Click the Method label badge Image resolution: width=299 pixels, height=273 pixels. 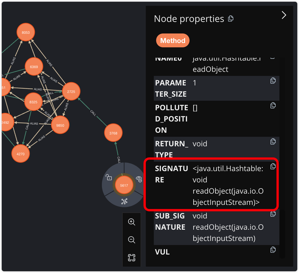pyautogui.click(x=173, y=41)
